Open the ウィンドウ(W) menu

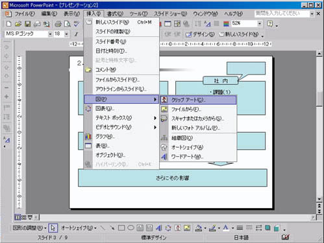[205, 14]
